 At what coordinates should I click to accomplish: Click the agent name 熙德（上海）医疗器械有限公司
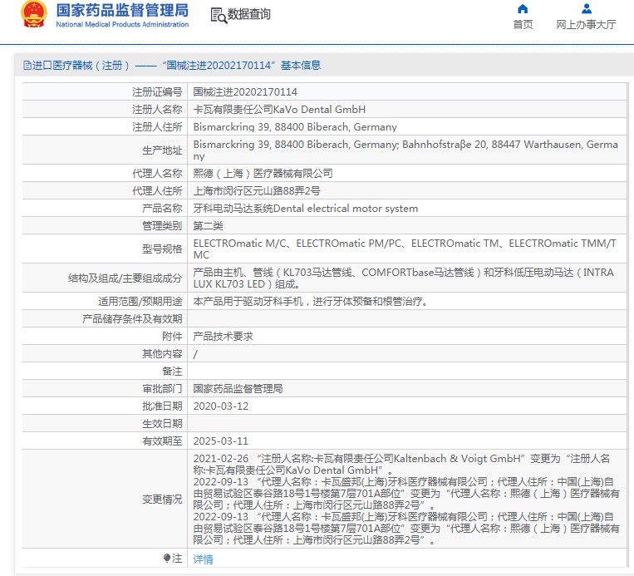(263, 173)
